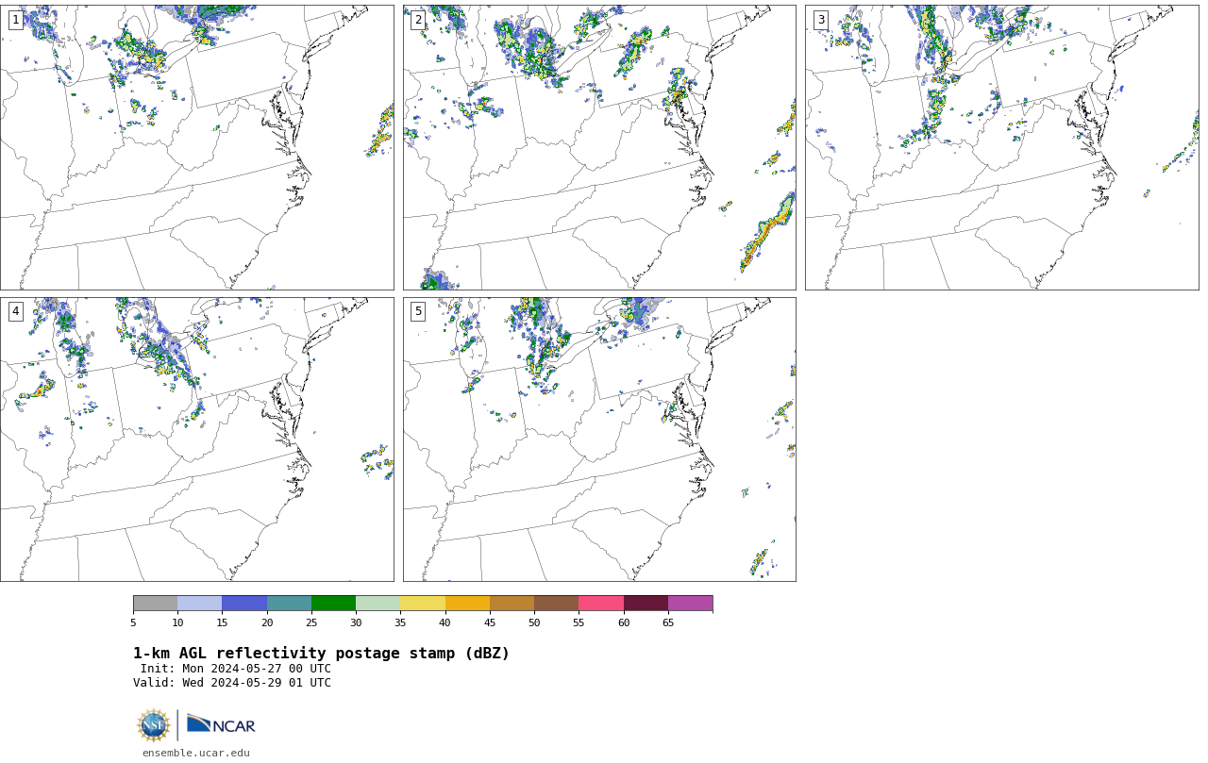This screenshot has width=1208, height=763.
Task: Click the member number label '3'
Action: 820,20
